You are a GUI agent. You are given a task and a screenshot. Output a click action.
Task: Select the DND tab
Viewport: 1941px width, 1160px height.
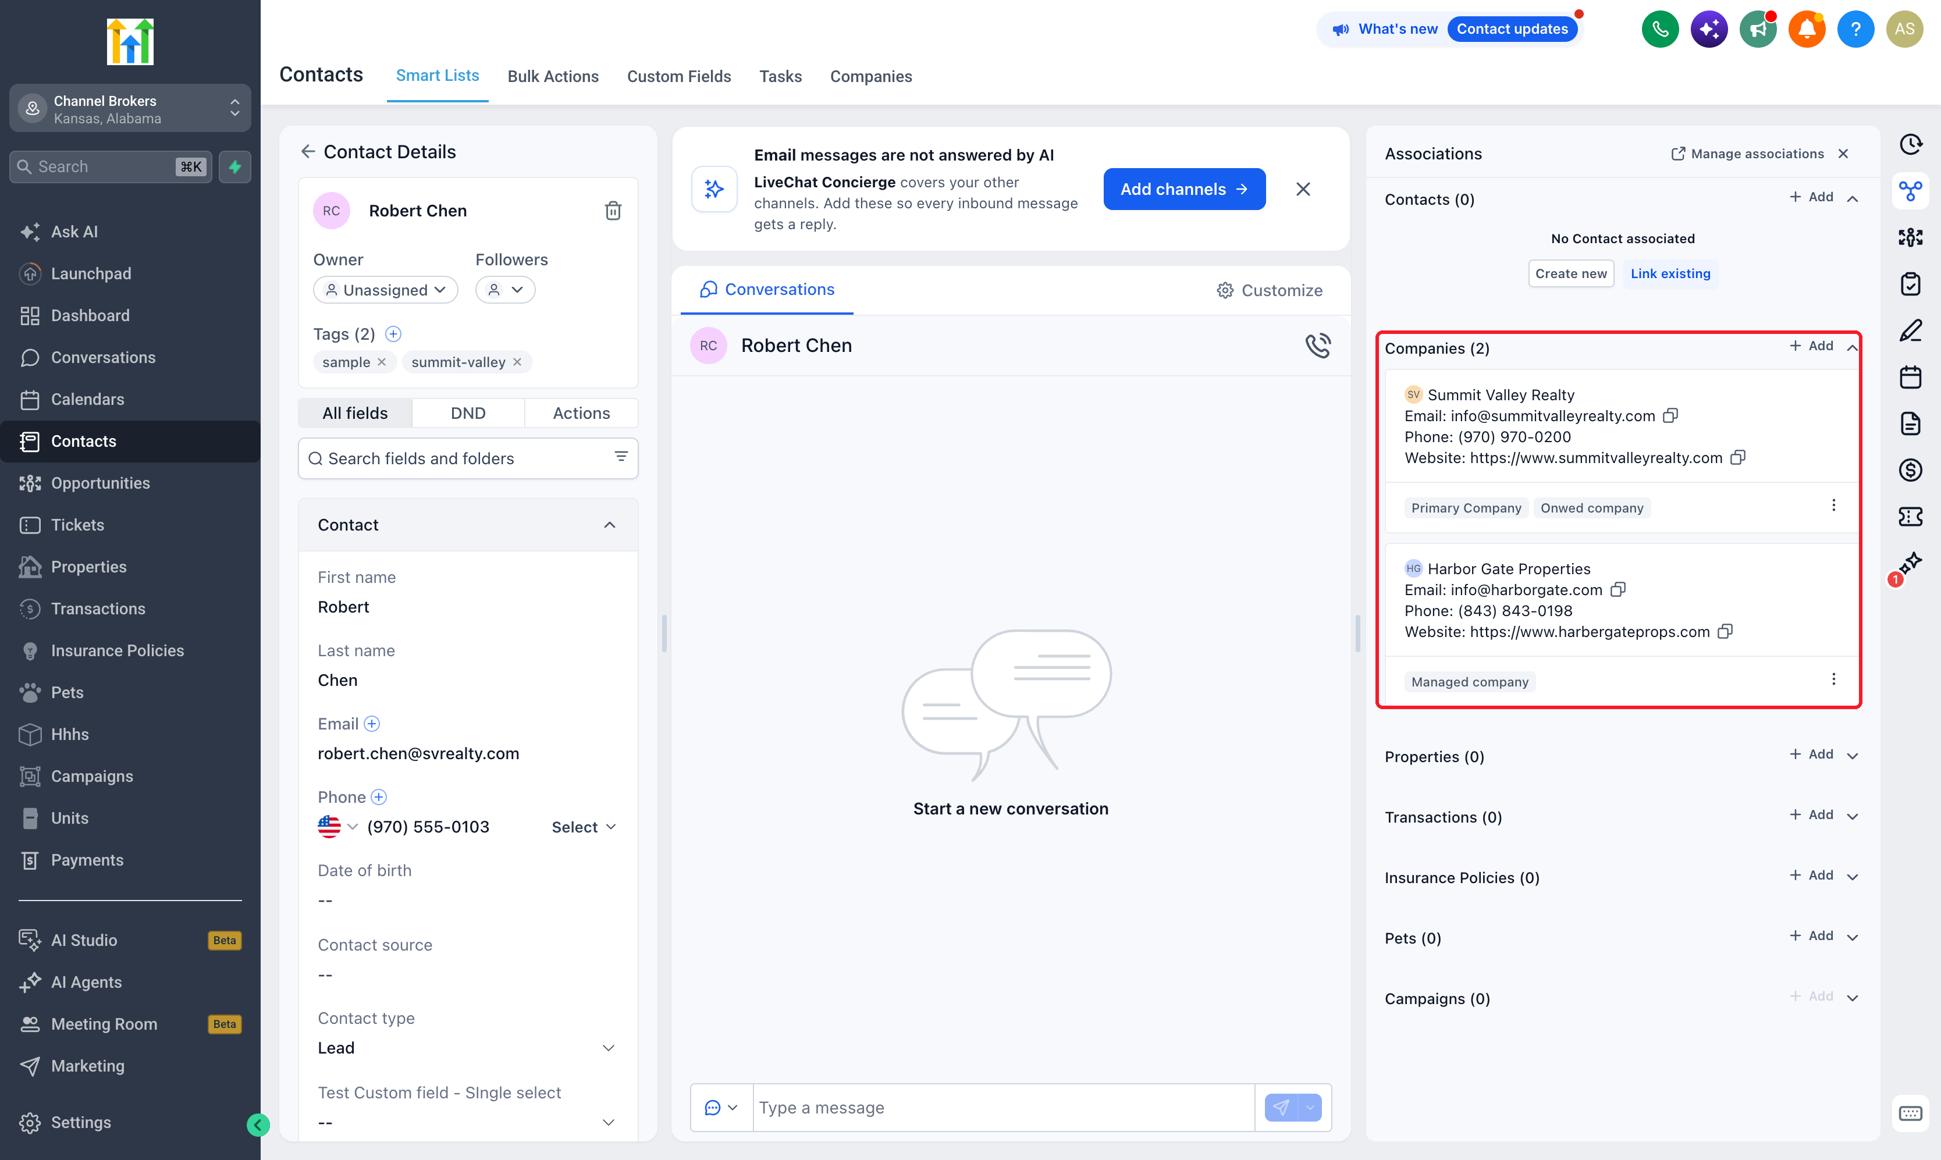click(467, 412)
